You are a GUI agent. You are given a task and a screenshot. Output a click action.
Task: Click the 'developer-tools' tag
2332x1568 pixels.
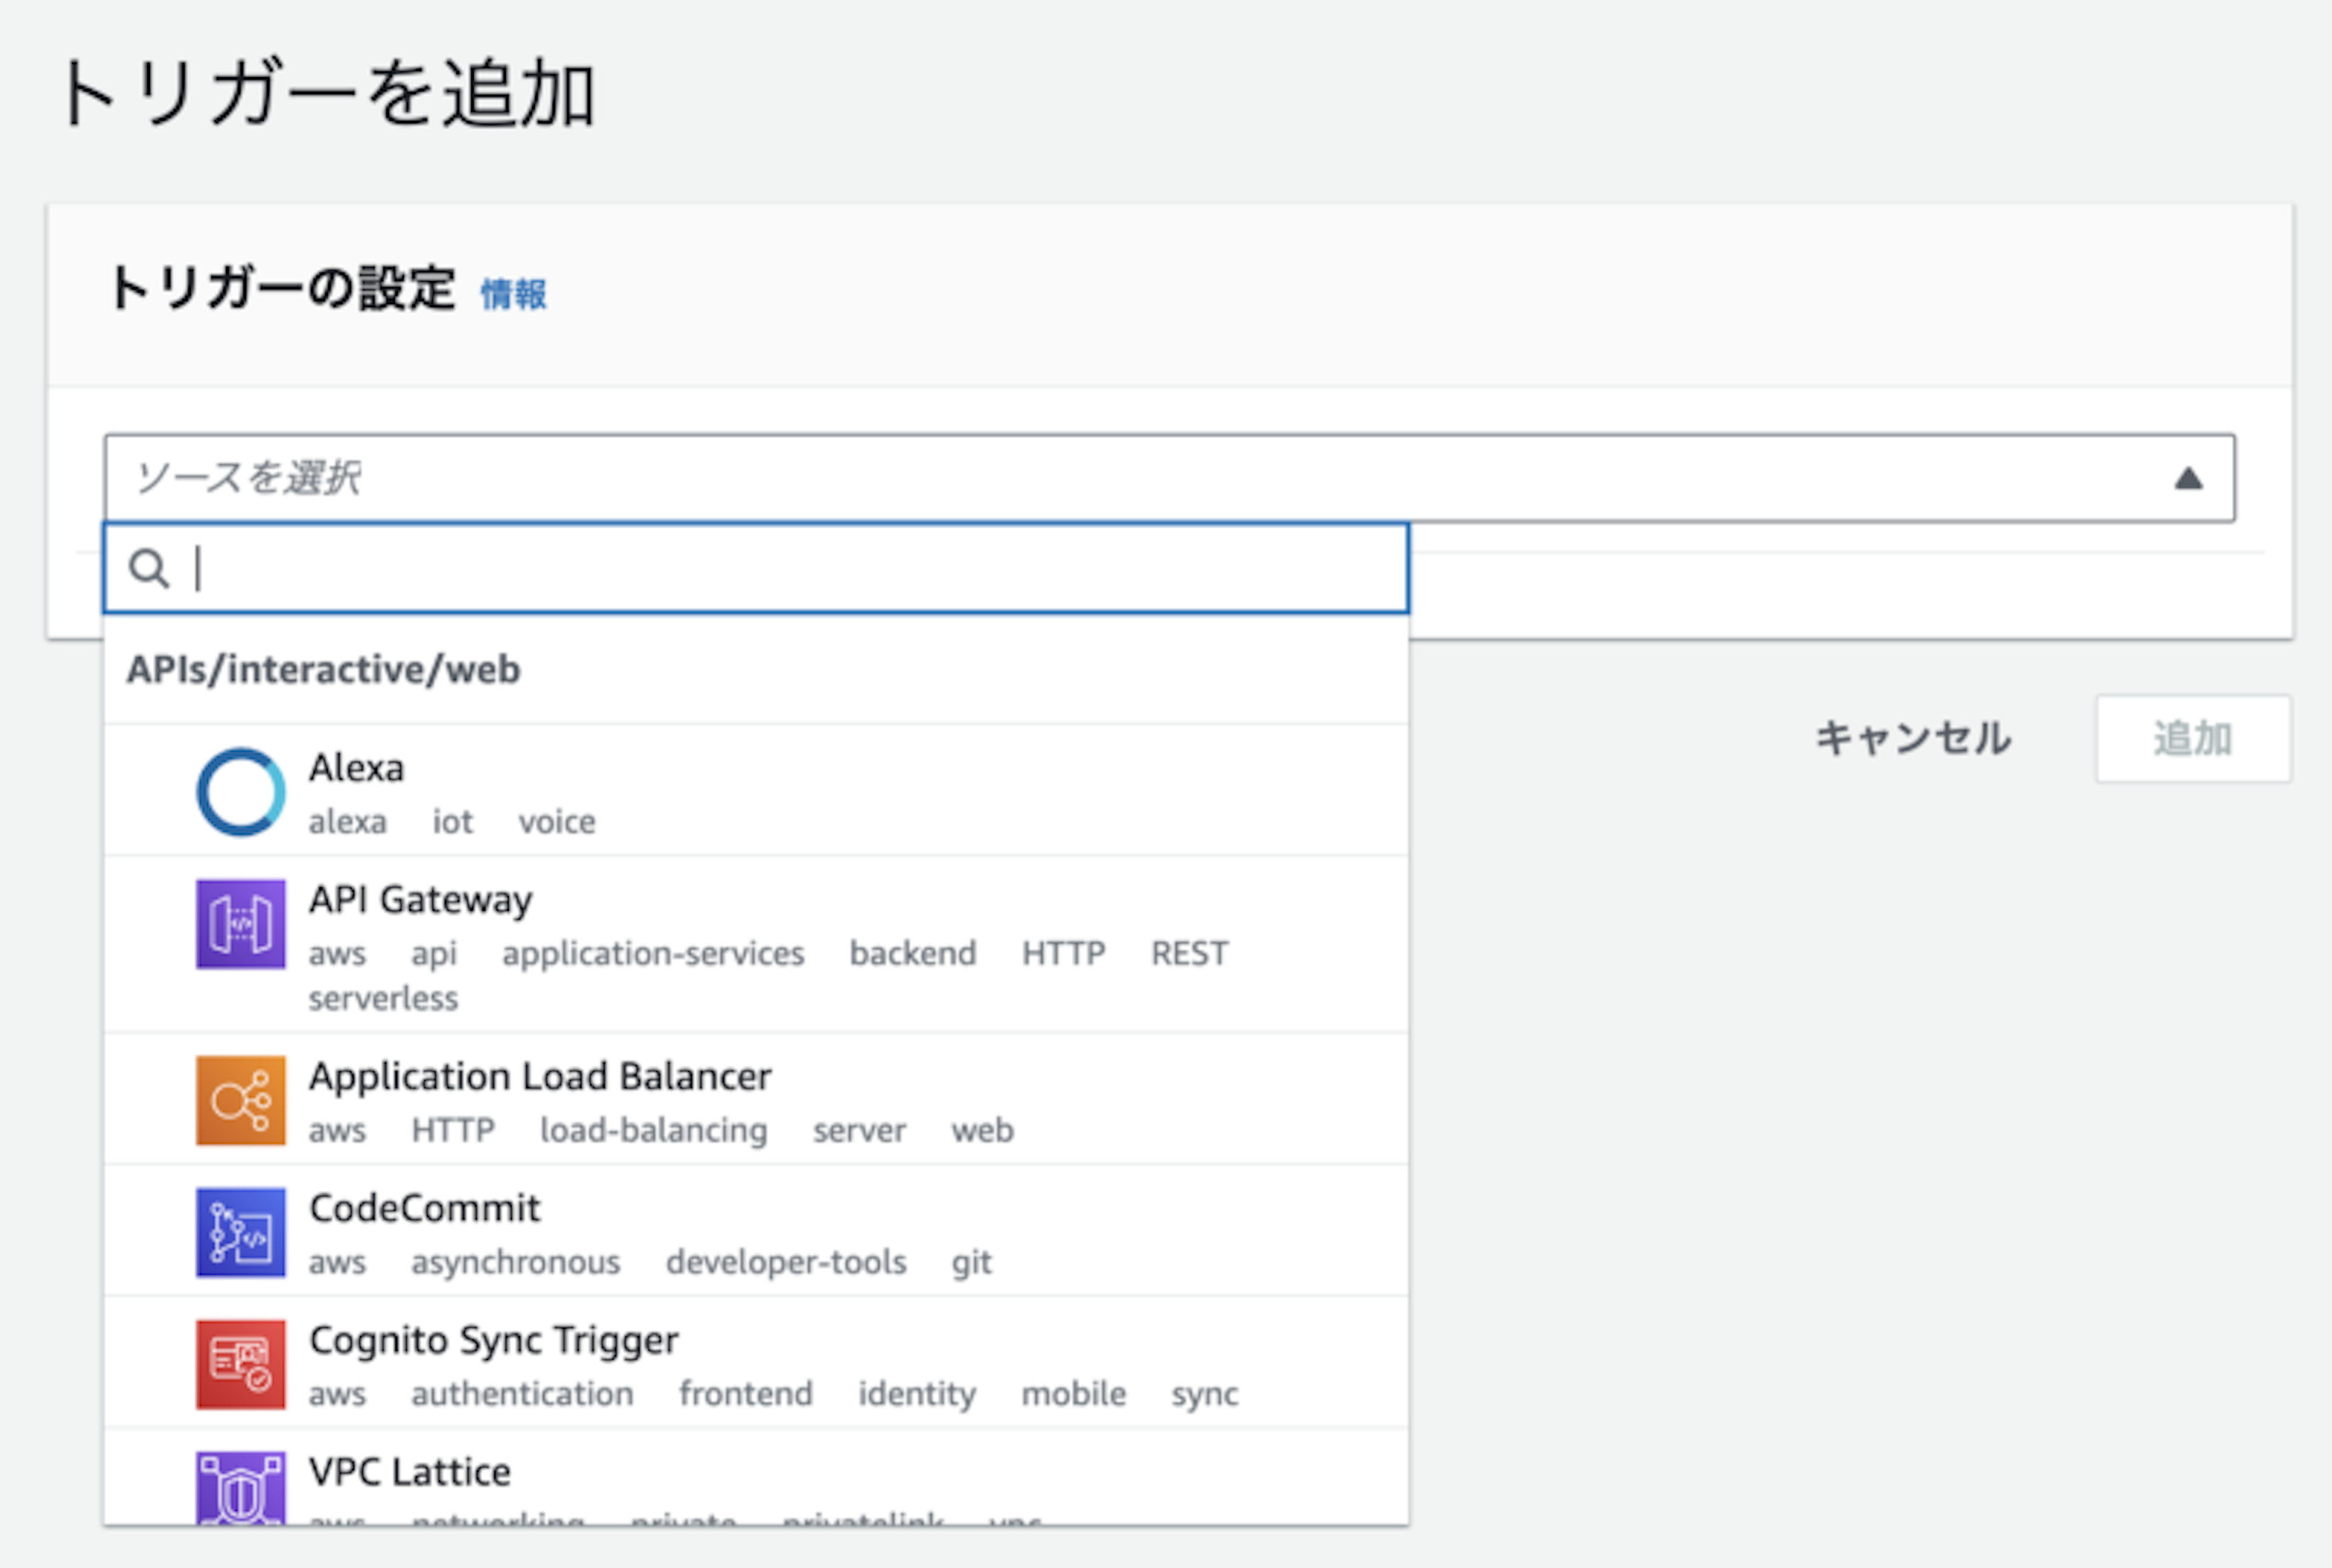tap(786, 1262)
